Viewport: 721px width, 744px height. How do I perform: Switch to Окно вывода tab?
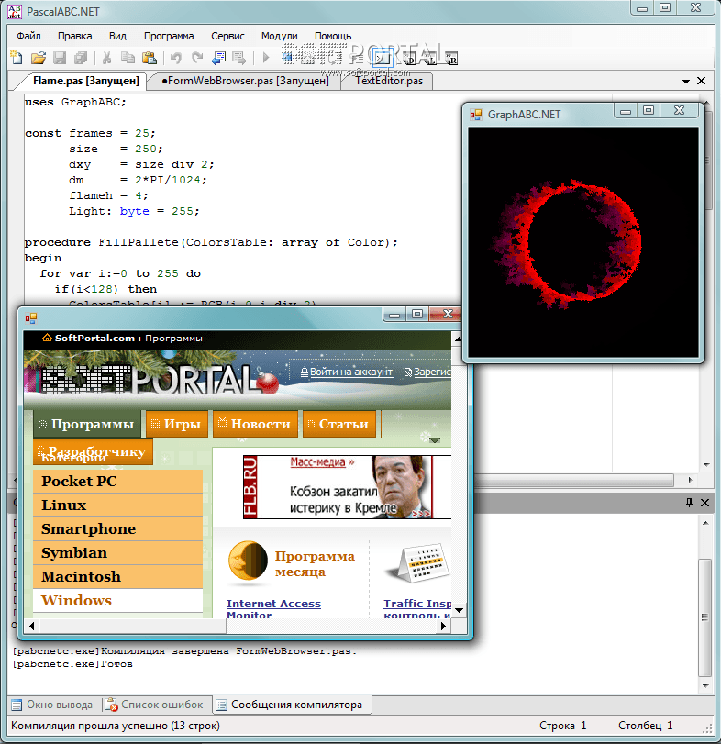(53, 705)
